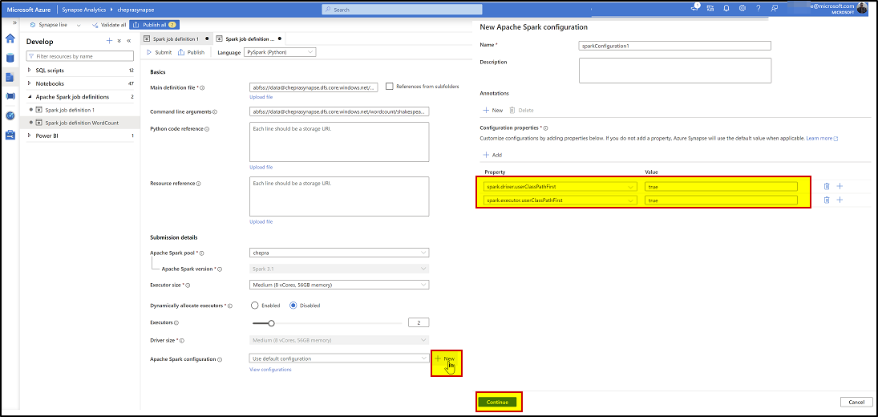Click the user account avatar
Viewport: 878px width, 417px height.
click(x=862, y=8)
